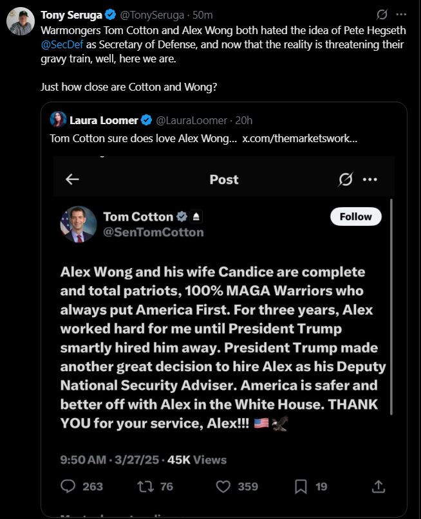Open the more options menu on Tony's post
421x519 pixels.
(x=402, y=14)
